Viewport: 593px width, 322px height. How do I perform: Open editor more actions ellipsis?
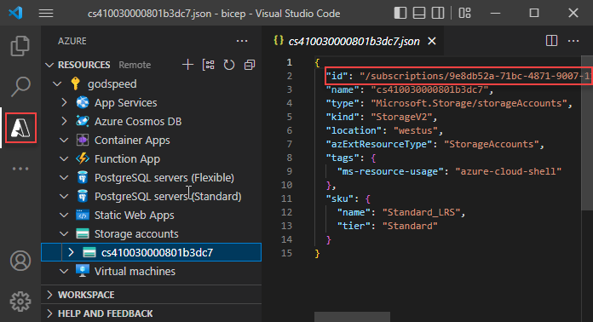573,40
